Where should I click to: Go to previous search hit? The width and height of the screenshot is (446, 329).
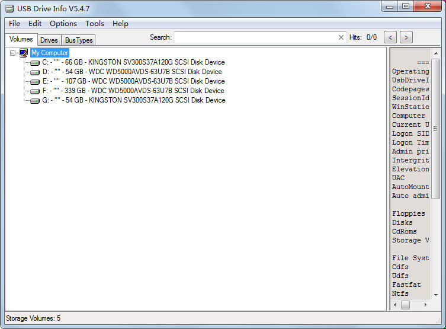coord(390,37)
